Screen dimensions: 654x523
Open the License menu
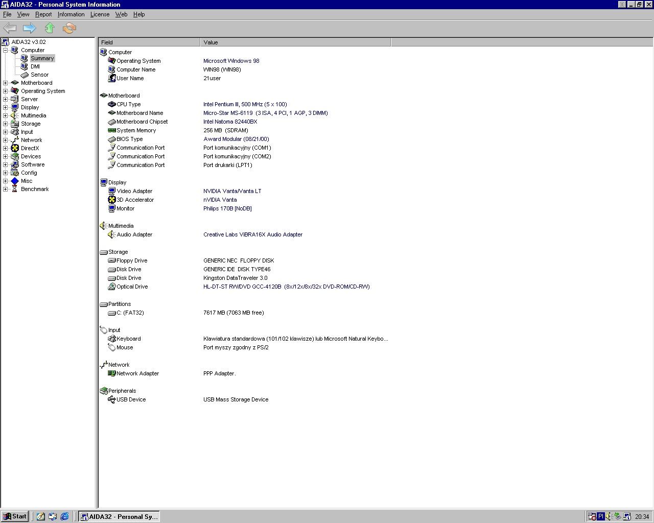(100, 14)
